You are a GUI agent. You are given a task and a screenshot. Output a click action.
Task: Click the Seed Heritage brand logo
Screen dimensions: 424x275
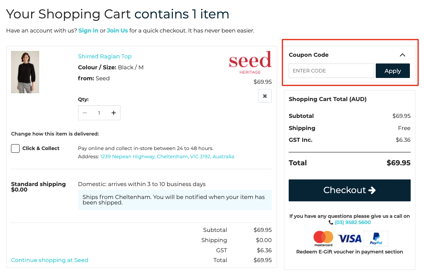(250, 62)
